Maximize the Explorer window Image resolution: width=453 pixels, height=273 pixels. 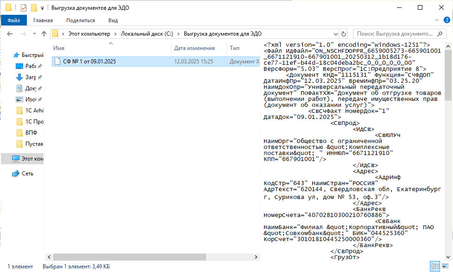(421, 7)
